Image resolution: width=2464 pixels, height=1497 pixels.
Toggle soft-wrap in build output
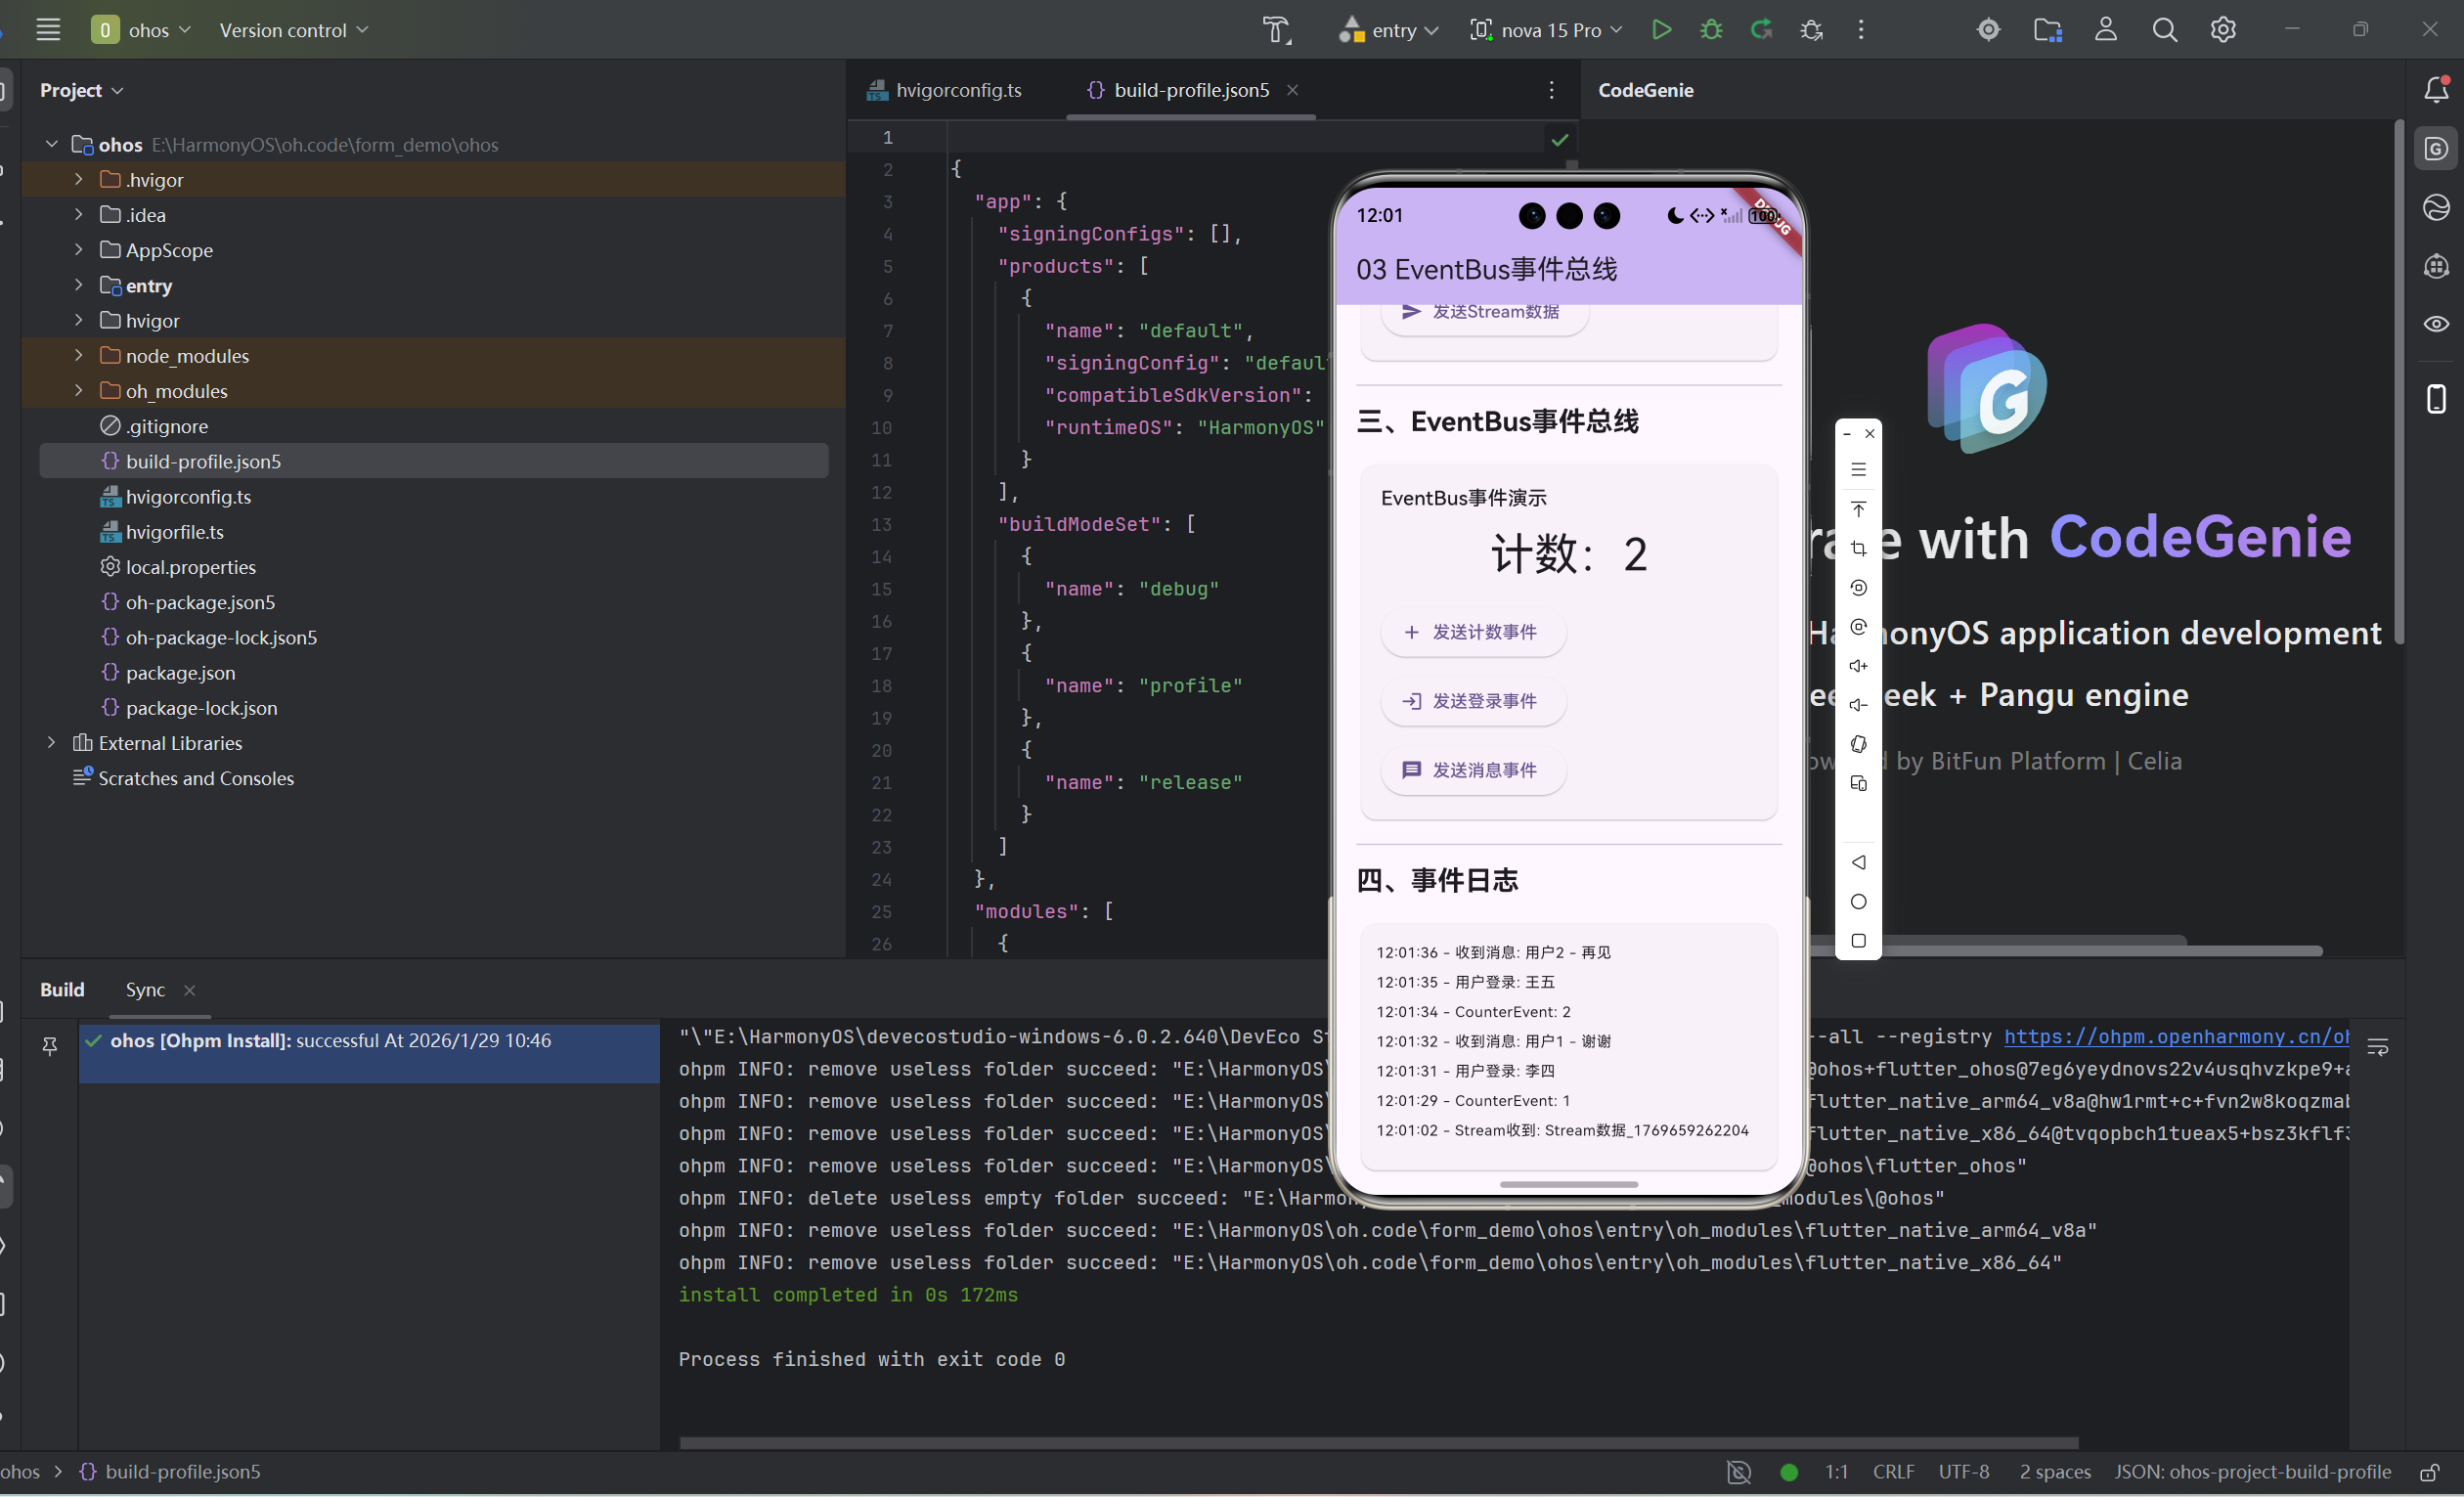point(2377,1047)
